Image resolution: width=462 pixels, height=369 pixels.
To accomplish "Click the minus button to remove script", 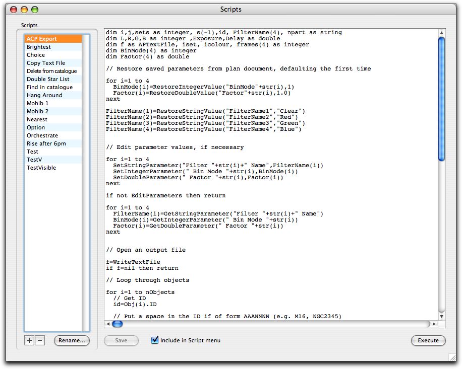I will [x=40, y=341].
